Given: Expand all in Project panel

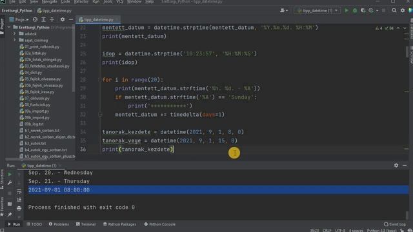Looking at the screenshot, I should point(43,19).
